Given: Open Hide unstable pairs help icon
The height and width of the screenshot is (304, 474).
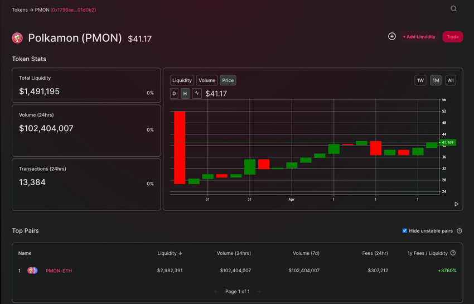Looking at the screenshot, I should point(459,231).
